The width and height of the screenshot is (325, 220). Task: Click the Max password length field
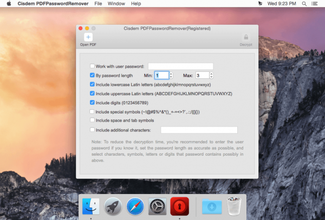pyautogui.click(x=202, y=75)
